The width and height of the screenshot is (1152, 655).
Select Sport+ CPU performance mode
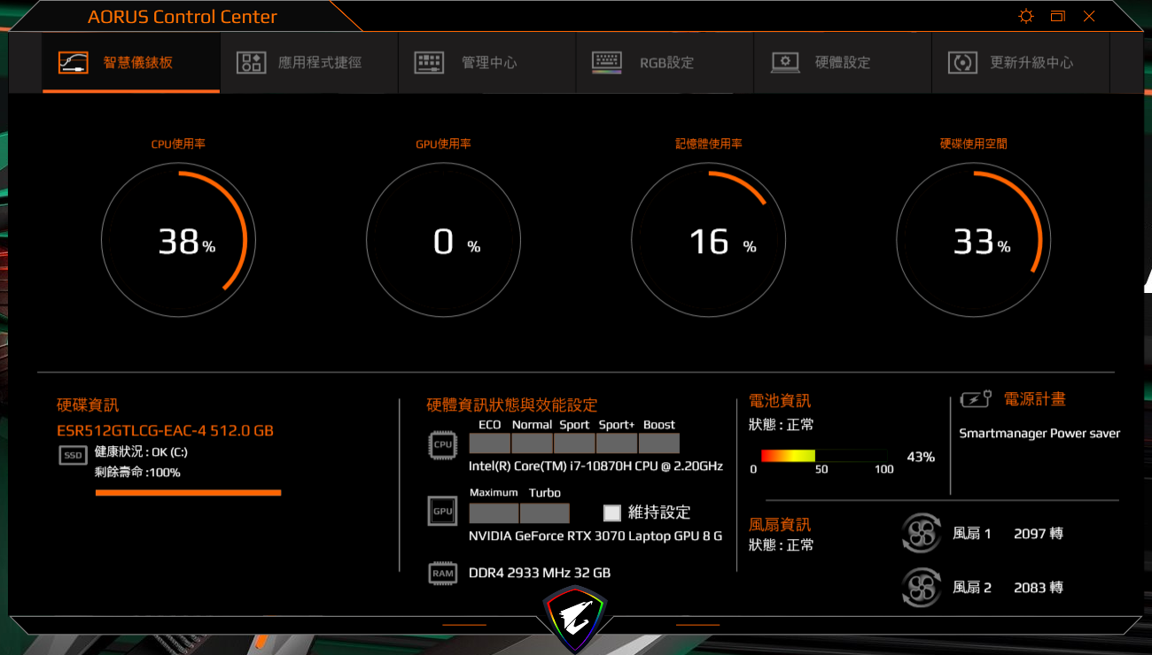click(617, 443)
